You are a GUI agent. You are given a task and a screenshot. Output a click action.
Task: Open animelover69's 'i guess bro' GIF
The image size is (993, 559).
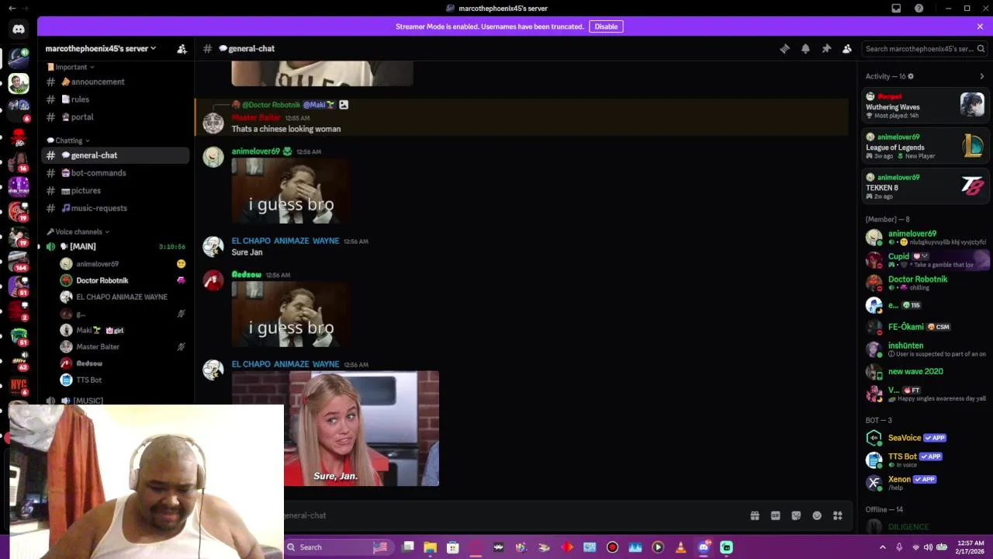290,192
